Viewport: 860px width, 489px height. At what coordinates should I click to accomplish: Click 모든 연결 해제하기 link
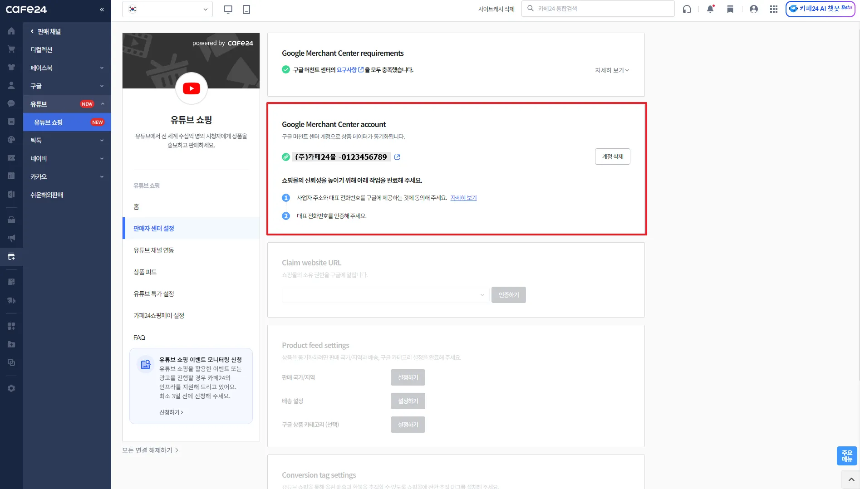150,450
